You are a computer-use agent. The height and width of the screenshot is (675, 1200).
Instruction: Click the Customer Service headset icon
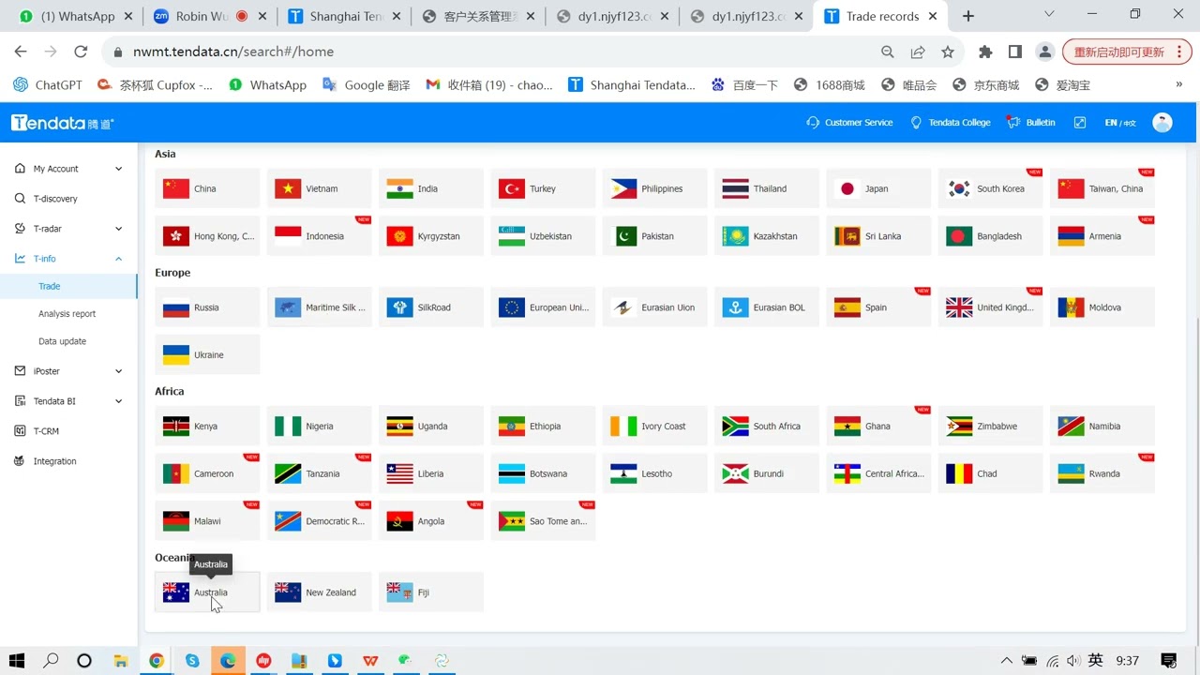[x=813, y=123]
